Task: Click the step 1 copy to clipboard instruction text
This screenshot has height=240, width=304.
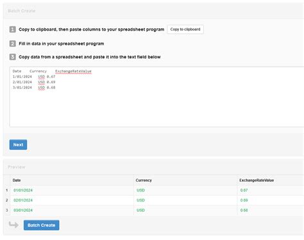Action: (92, 29)
